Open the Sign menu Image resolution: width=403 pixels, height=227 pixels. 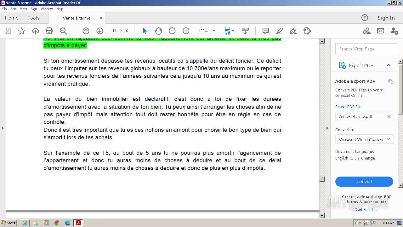[34, 9]
